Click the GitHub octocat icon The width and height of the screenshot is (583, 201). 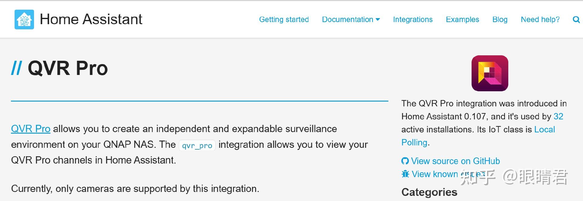click(x=405, y=161)
